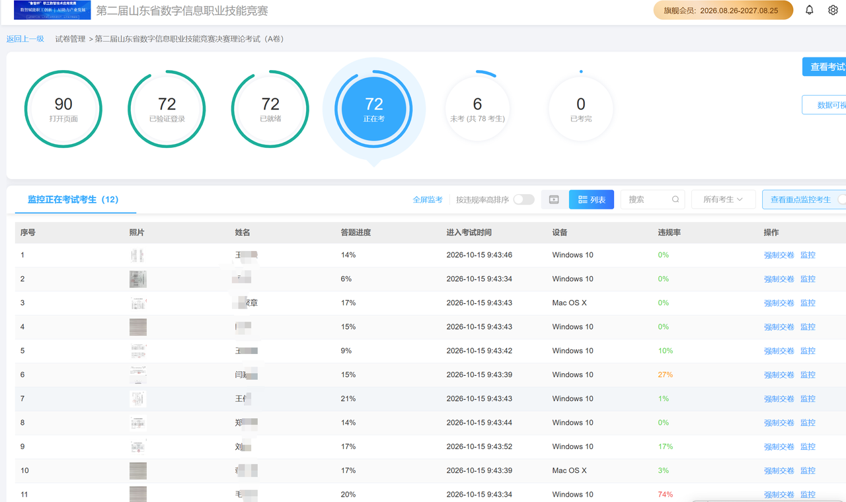
Task: Select the blue 正在考 stat circle
Action: coord(374,109)
